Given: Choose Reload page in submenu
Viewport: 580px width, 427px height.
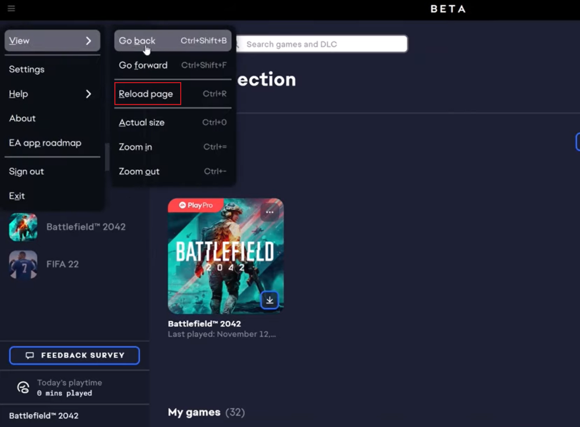Looking at the screenshot, I should [x=173, y=94].
